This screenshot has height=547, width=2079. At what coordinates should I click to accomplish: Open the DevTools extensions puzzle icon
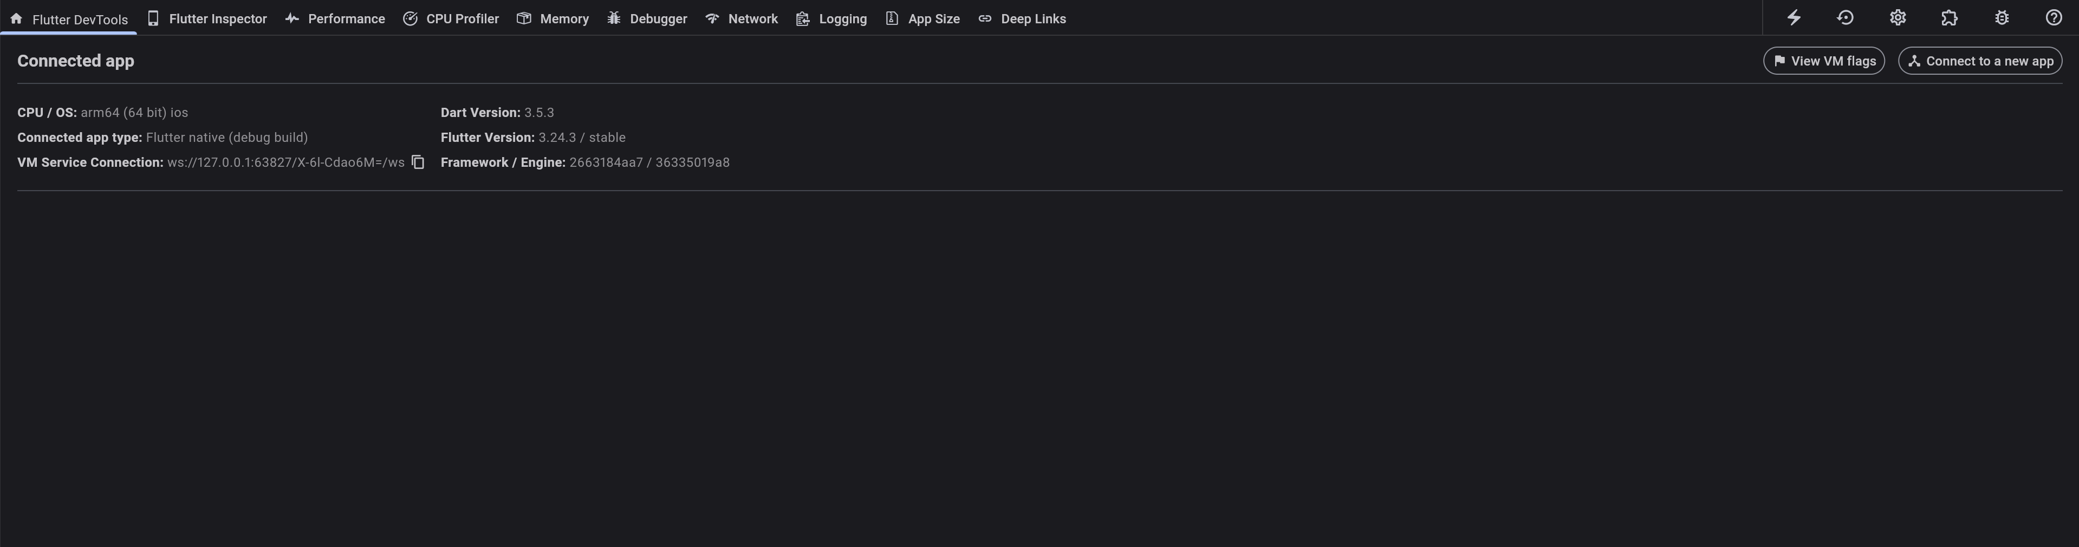click(x=1949, y=18)
